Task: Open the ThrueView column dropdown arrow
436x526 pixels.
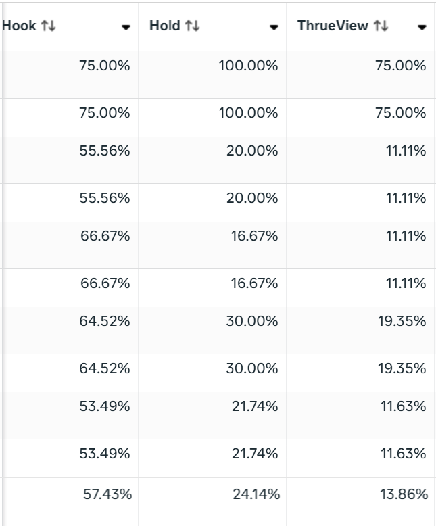Action: [x=422, y=28]
